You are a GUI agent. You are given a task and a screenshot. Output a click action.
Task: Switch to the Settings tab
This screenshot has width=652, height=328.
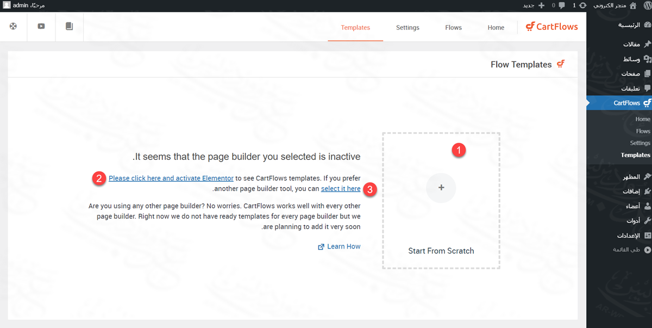[x=407, y=27]
